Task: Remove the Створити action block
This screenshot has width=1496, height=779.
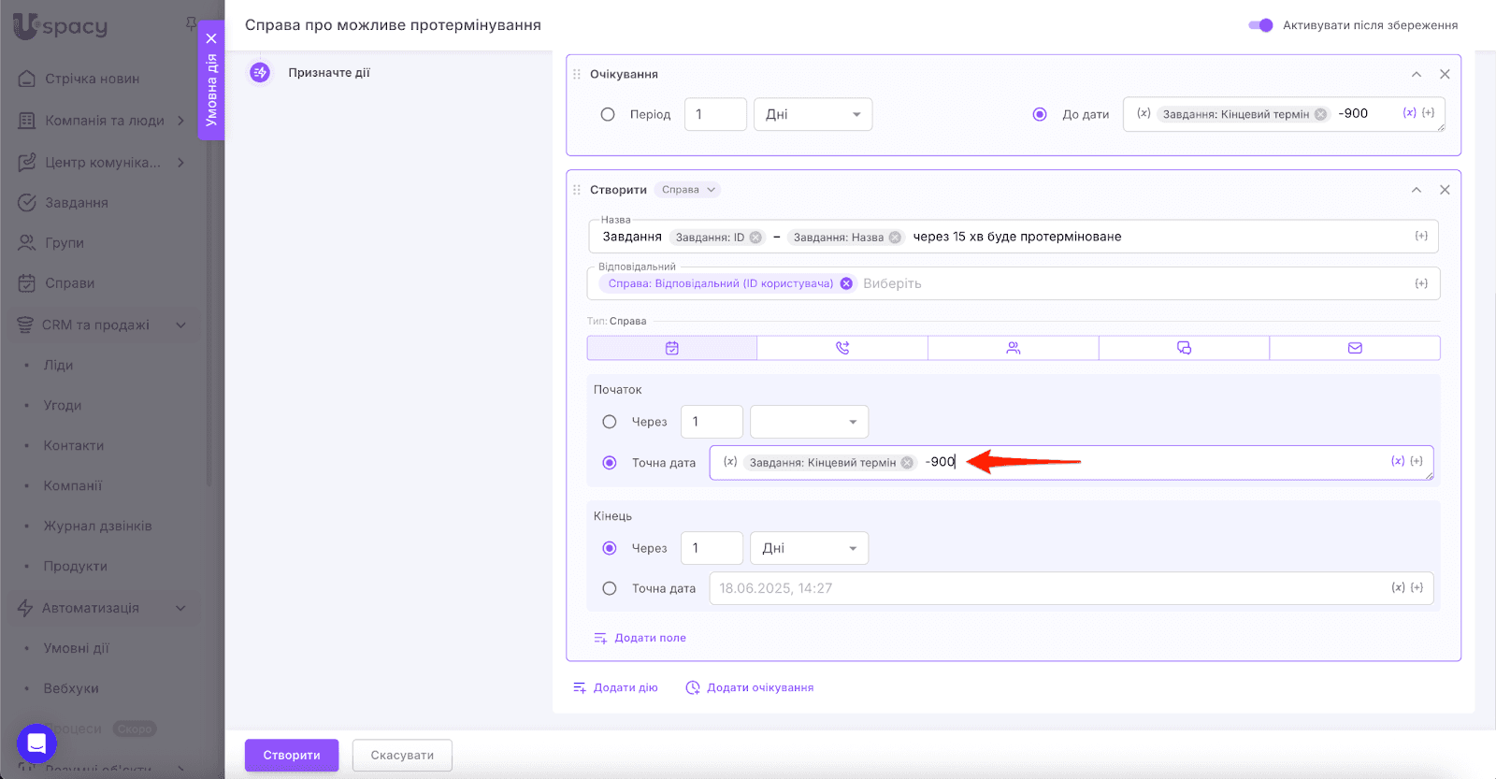Action: click(1445, 190)
